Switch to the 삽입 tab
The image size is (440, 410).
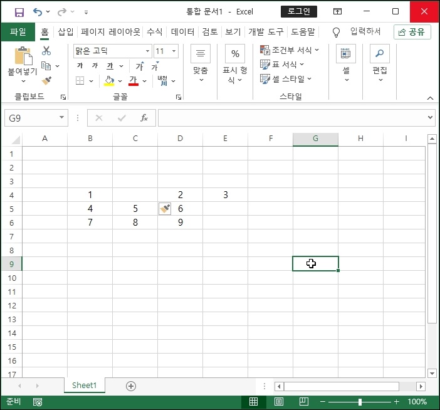(x=65, y=32)
